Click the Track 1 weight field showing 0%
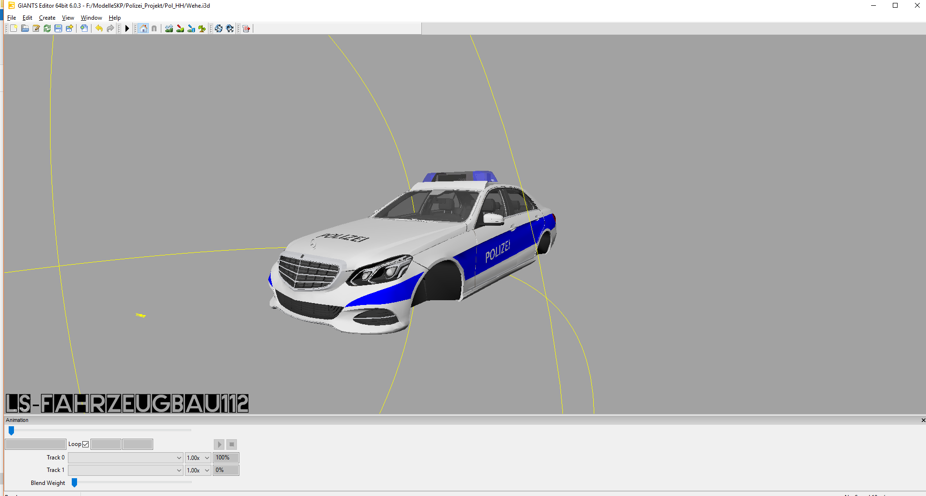 coord(226,470)
